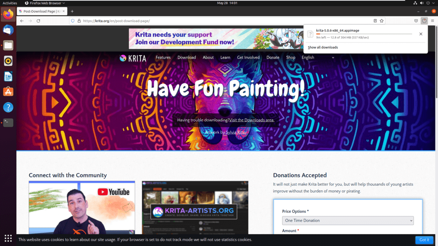The image size is (438, 246).
Task: Open the Files manager dock icon
Action: click(x=8, y=45)
